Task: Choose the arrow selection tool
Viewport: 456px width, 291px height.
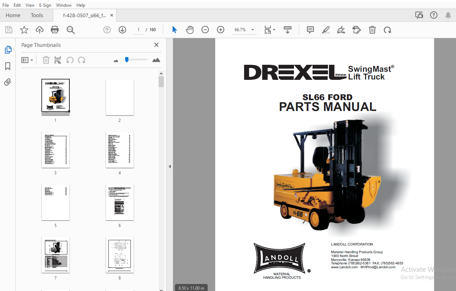Action: [174, 30]
